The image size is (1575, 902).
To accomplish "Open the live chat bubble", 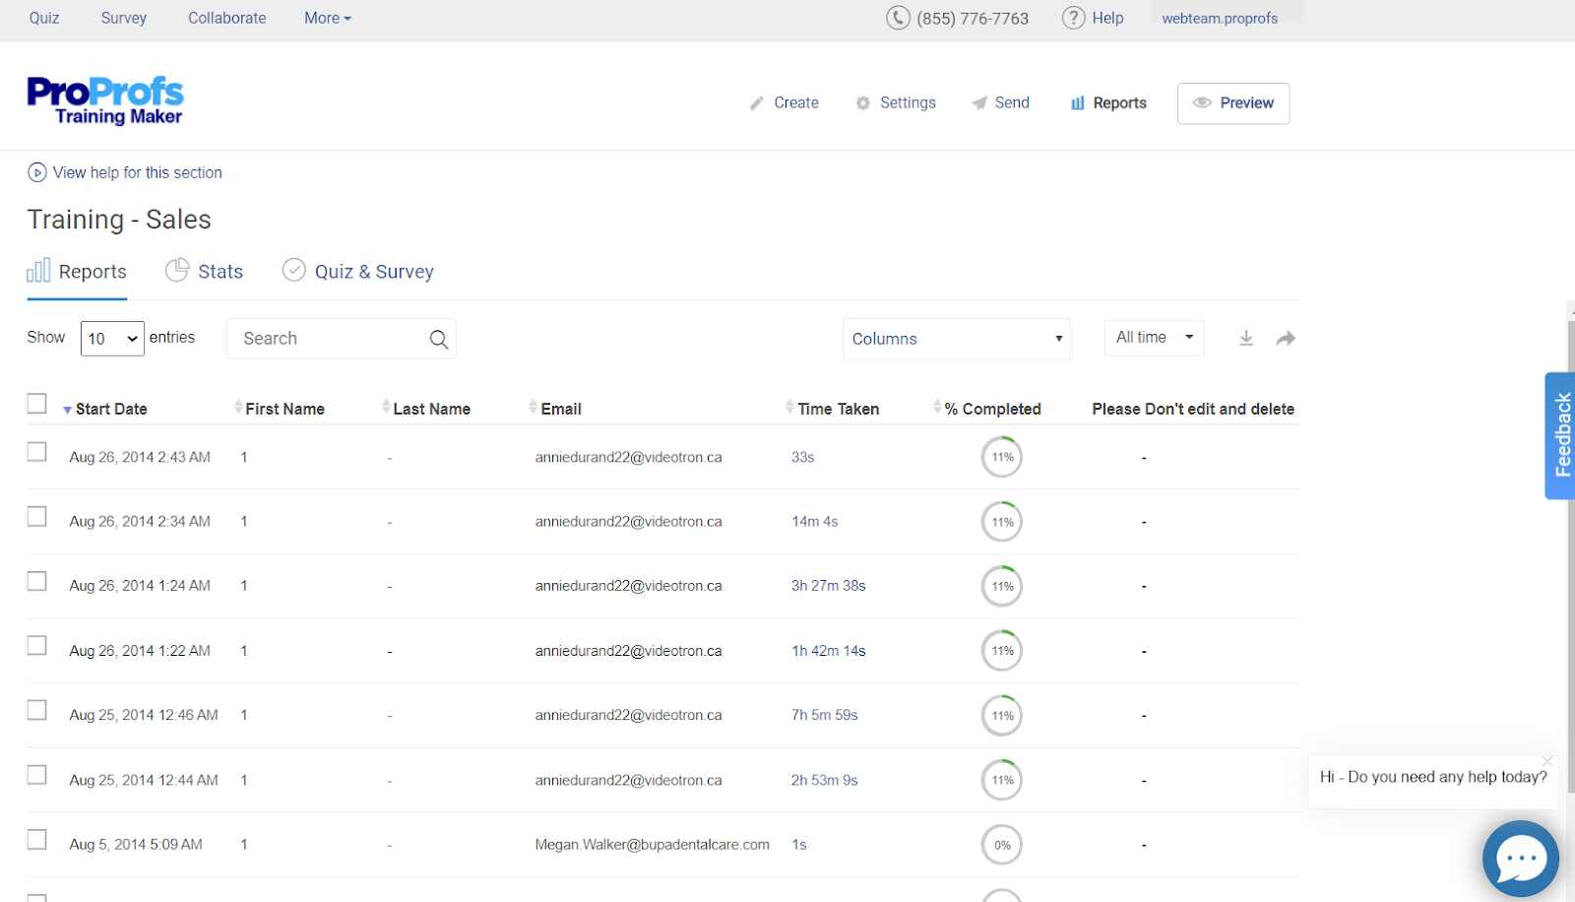I will [1521, 859].
